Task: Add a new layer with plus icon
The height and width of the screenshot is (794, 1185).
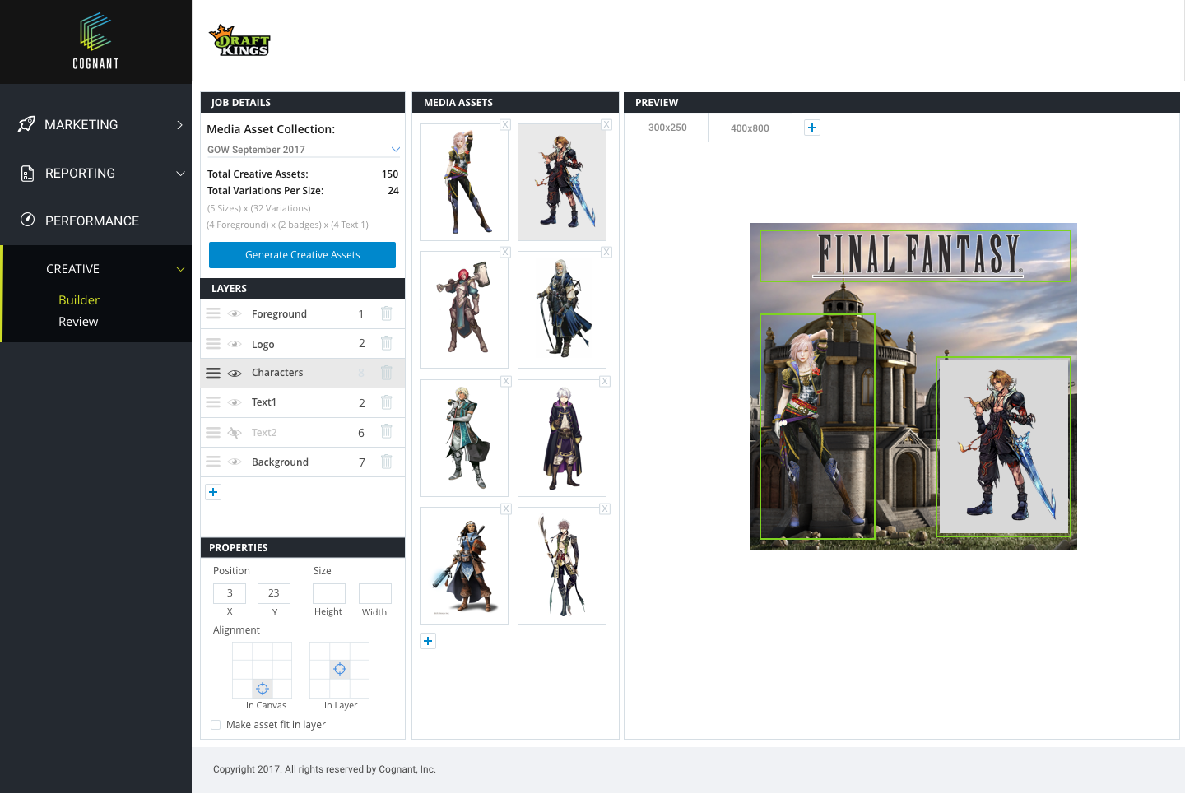Action: (213, 492)
